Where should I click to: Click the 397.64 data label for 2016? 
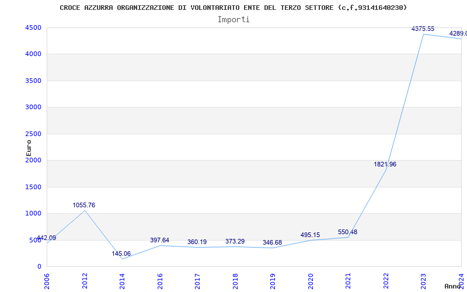[x=159, y=240]
